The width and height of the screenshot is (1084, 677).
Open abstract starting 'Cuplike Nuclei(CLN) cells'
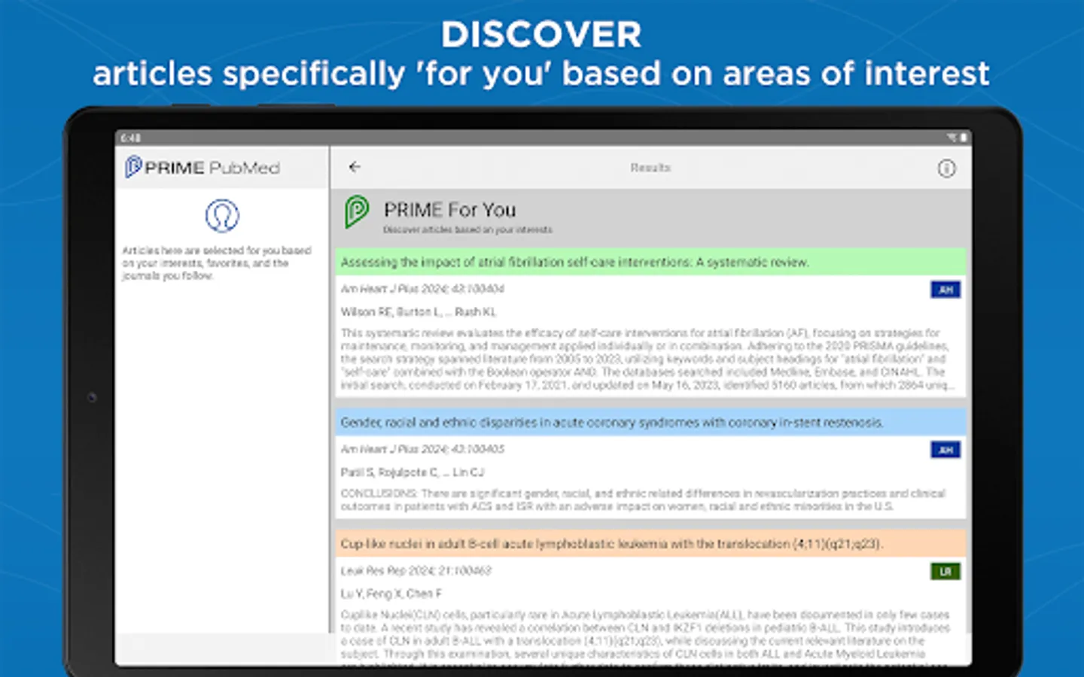646,637
